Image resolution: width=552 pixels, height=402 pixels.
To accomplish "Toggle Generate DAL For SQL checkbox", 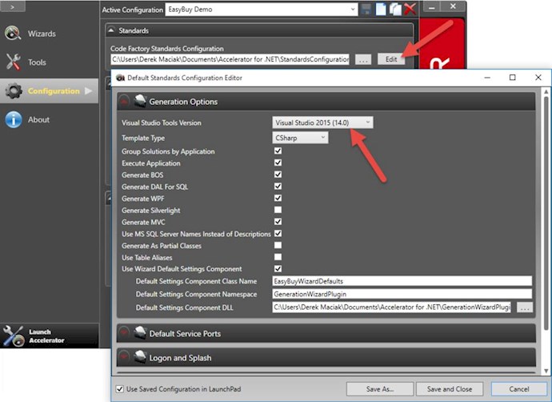I will [x=278, y=186].
